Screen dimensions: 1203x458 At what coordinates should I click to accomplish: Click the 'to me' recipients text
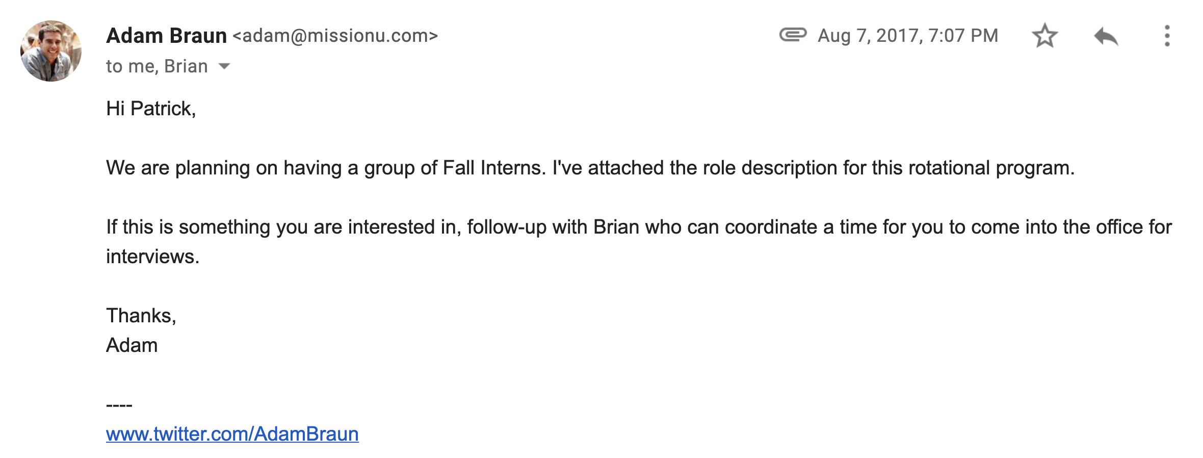(132, 66)
